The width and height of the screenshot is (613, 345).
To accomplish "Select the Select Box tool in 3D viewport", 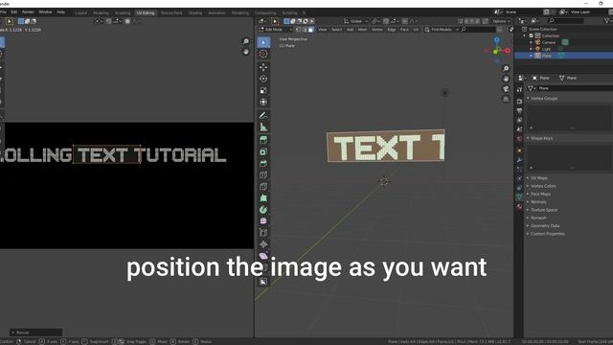I will (x=263, y=42).
